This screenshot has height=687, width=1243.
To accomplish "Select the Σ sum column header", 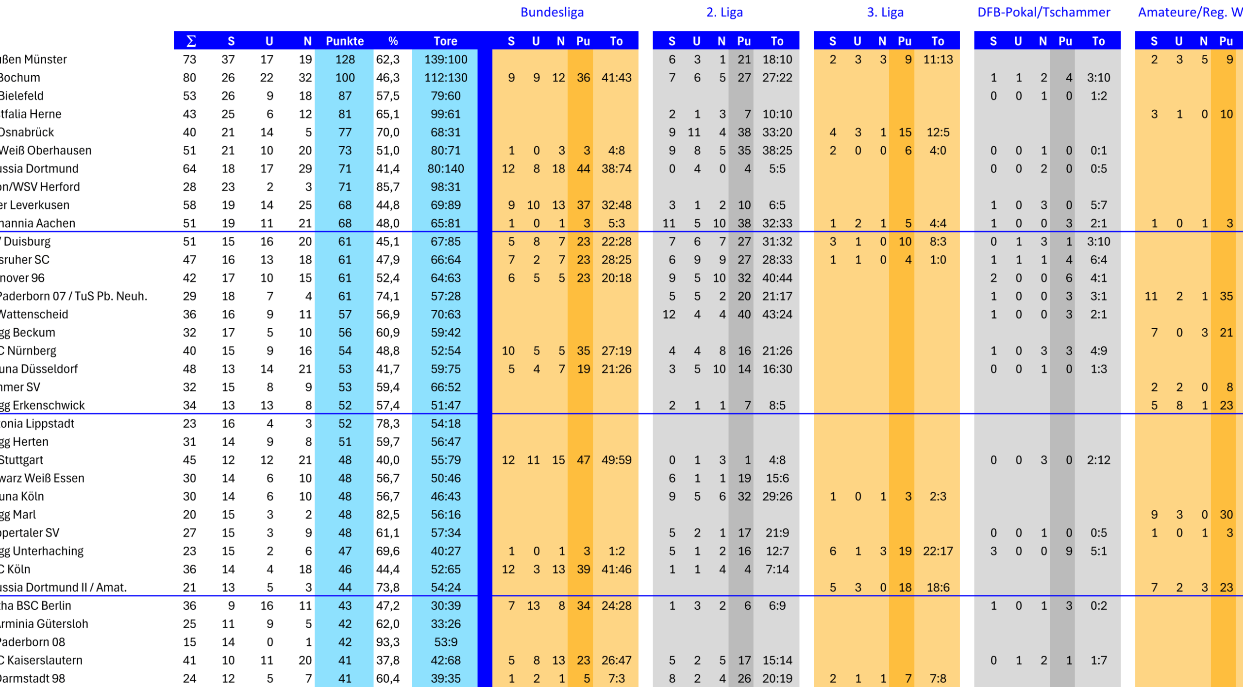I will point(191,41).
